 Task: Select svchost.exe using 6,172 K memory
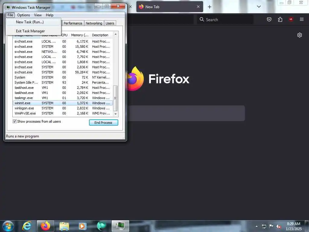pyautogui.click(x=63, y=41)
